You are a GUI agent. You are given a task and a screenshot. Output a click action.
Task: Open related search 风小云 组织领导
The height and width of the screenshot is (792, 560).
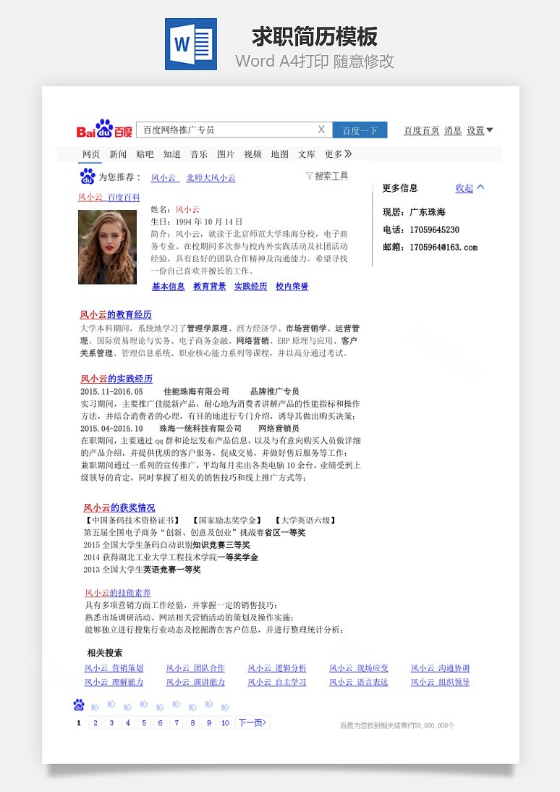[x=441, y=683]
